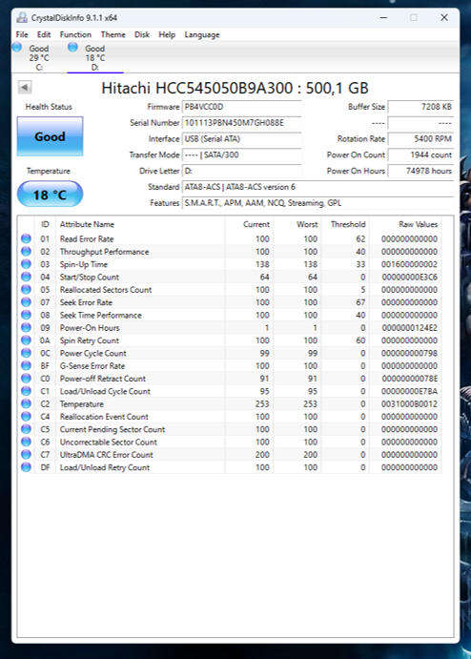Select the UltraDMA CRC Error Count name

point(106,454)
